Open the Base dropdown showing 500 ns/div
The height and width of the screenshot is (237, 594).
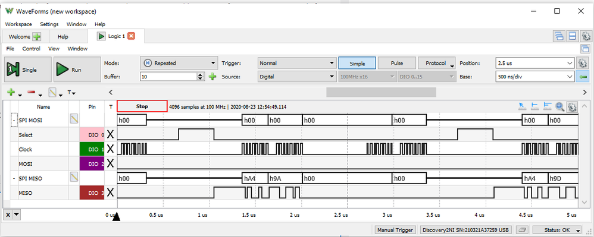tap(534, 77)
